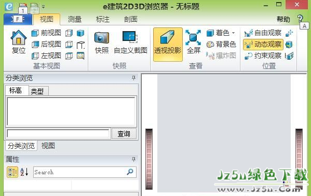Click the green-blue cube icon beside 动态观察
The width and height of the screenshot is (311, 196).
pyautogui.click(x=289, y=45)
